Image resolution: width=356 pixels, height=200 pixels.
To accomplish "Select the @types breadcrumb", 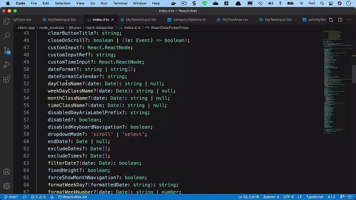I will pyautogui.click(x=75, y=28).
